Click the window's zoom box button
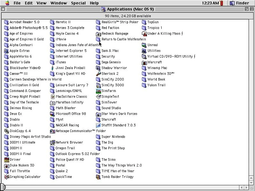255x191 pixels. pos(246,9)
